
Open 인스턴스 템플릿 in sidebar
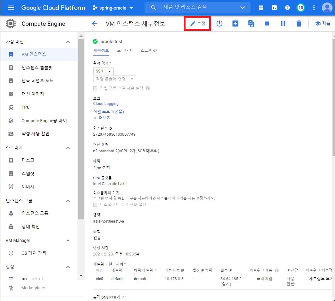click(x=39, y=68)
